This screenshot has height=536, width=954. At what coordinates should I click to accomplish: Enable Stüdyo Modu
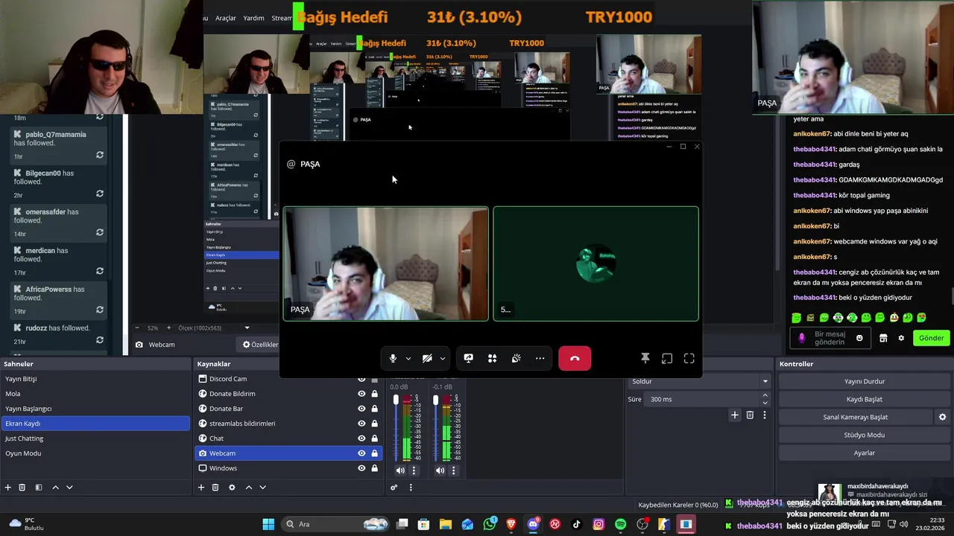[x=864, y=435]
